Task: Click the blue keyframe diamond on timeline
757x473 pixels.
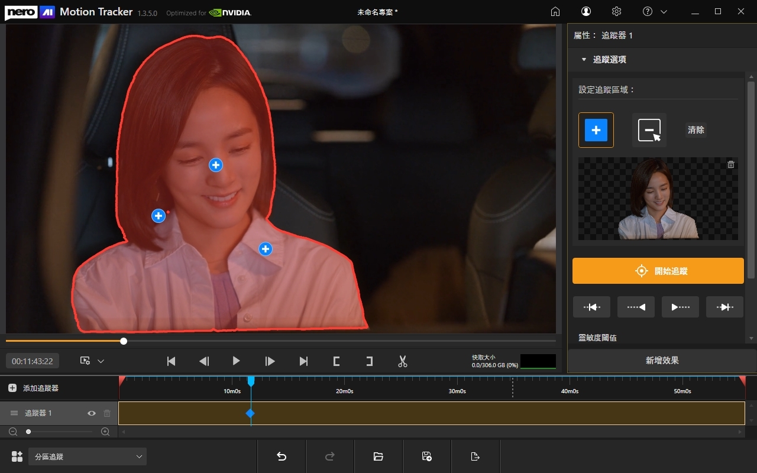Action: [x=250, y=413]
